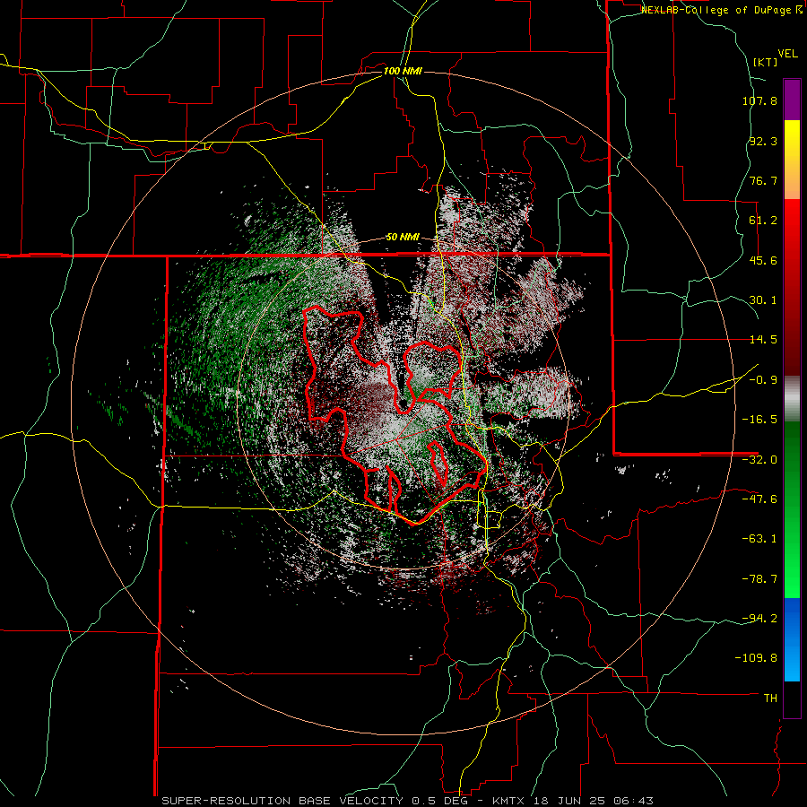Click the 100 NMI range ring label
The image size is (807, 807).
(403, 71)
